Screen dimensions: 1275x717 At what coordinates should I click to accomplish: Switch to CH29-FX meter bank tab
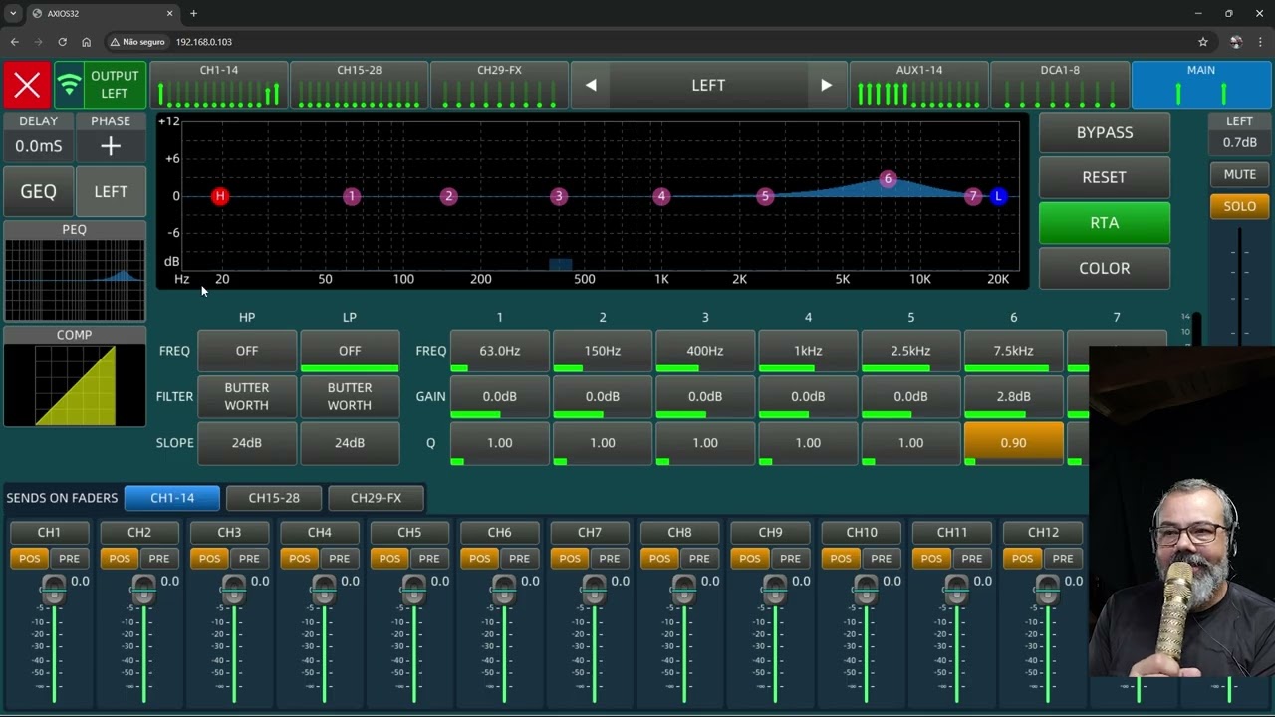(x=499, y=85)
